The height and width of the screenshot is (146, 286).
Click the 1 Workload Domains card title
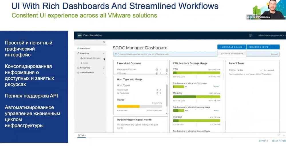pyautogui.click(x=129, y=63)
